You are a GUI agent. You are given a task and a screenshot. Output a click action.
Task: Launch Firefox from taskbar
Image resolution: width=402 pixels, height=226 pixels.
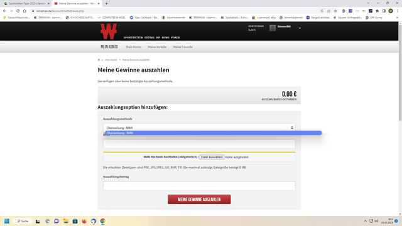coord(84,221)
